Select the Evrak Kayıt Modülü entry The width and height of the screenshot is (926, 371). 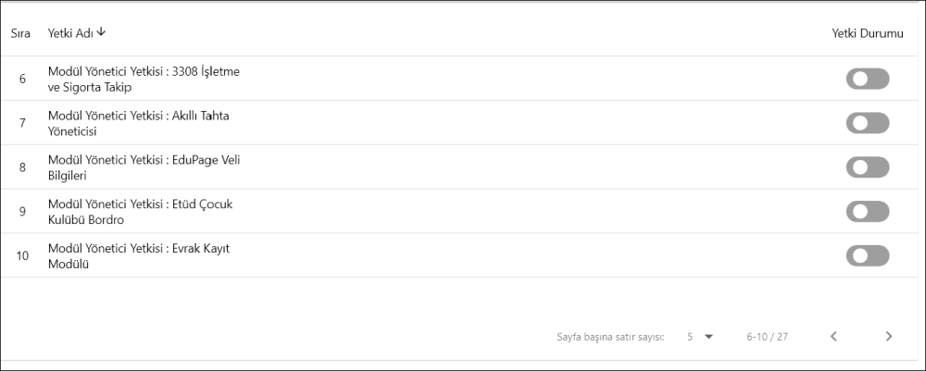(x=138, y=256)
